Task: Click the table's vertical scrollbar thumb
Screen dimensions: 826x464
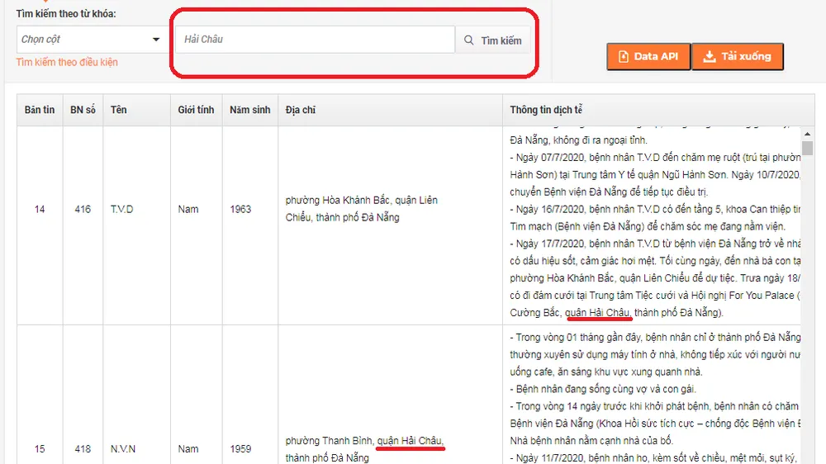Action: 807,148
